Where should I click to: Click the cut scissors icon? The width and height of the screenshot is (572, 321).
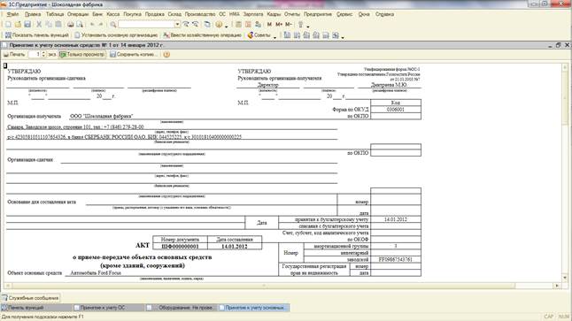(39, 25)
